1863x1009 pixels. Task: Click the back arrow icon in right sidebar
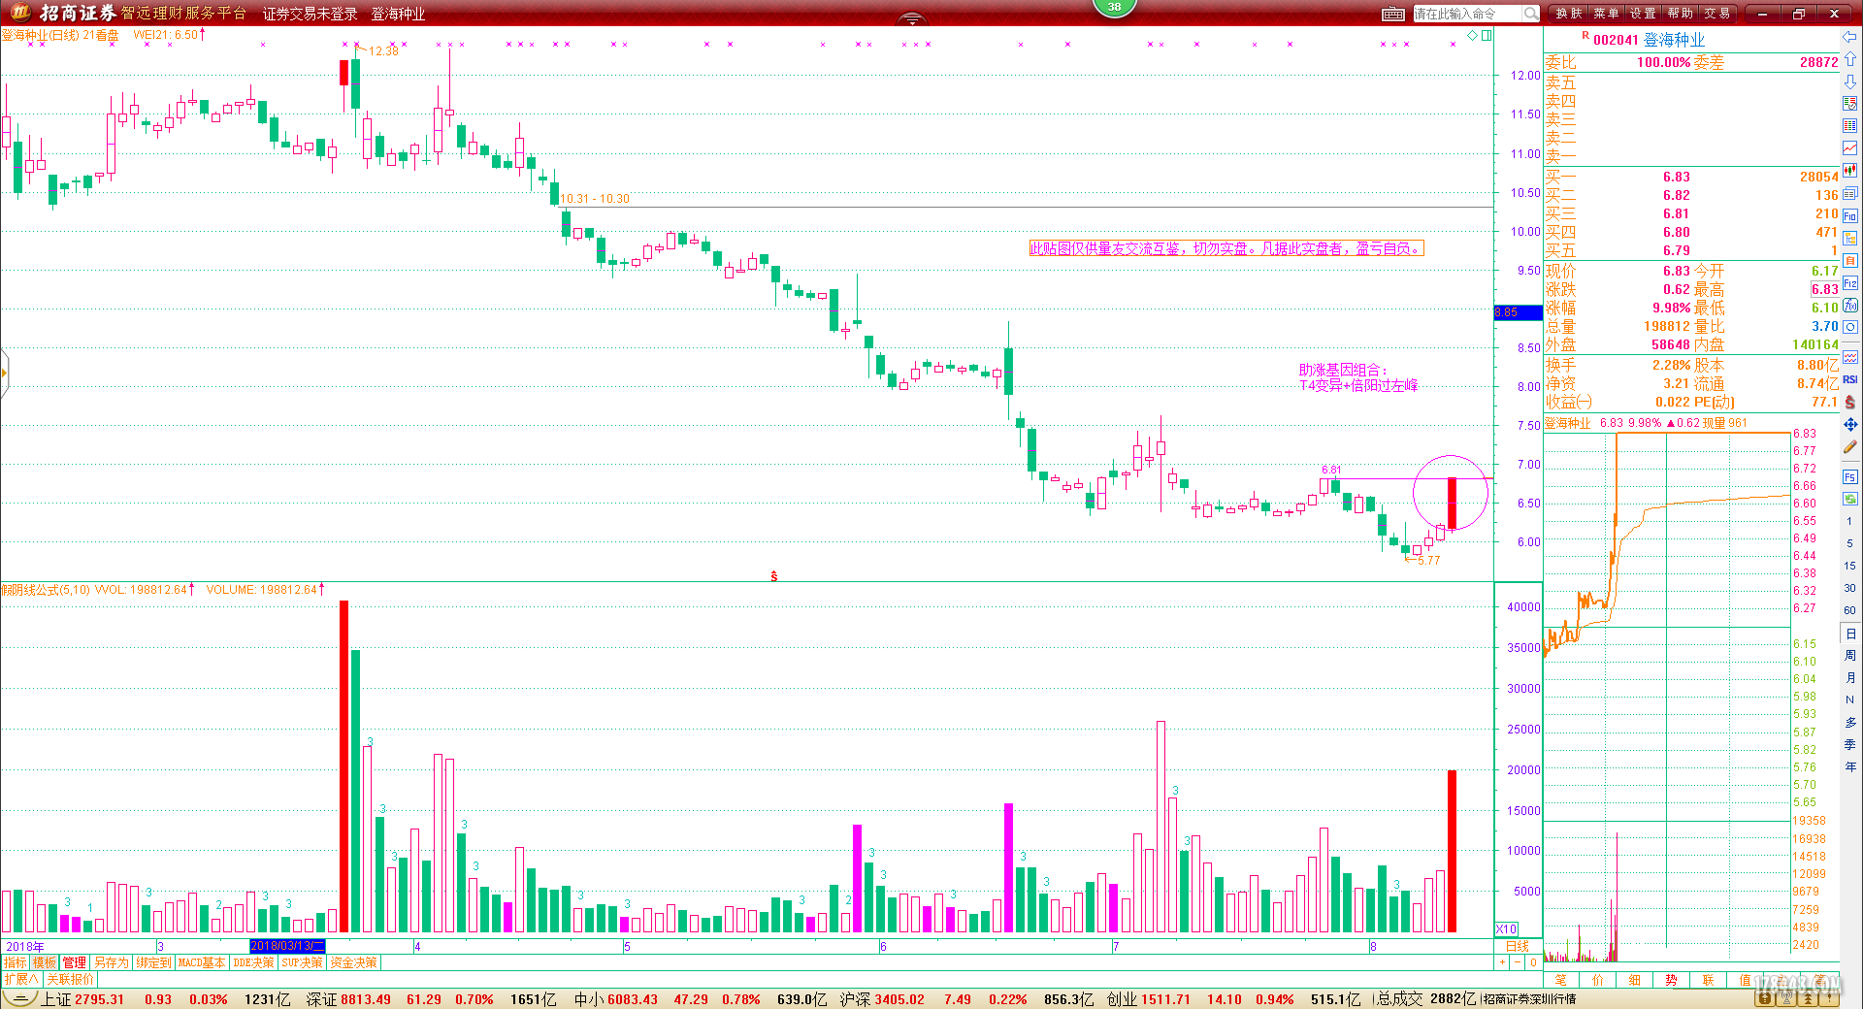coord(1849,37)
